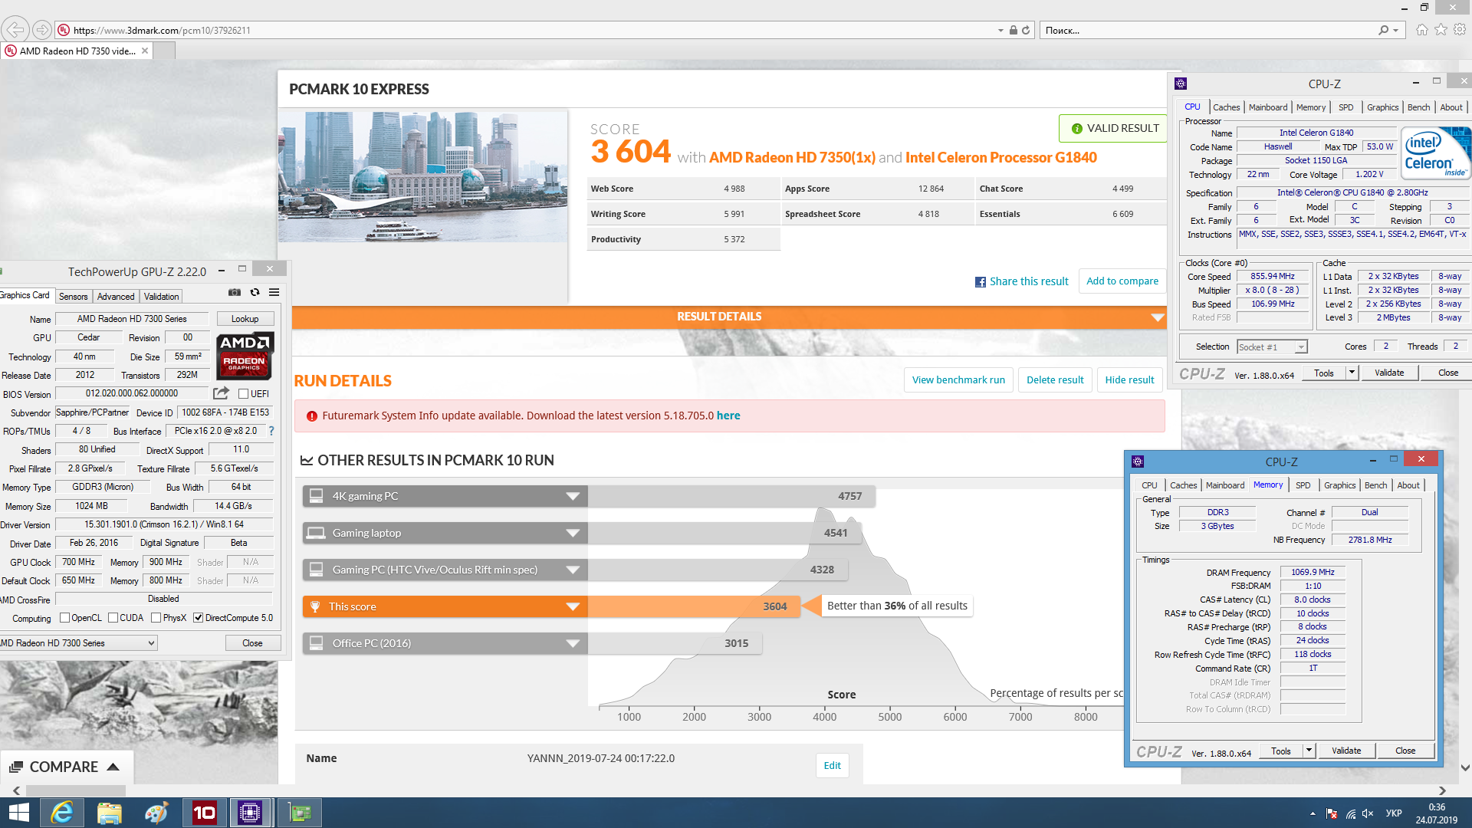Screen dimensions: 1472x828
Task: Click the Bus Interface question mark help
Action: click(x=271, y=431)
